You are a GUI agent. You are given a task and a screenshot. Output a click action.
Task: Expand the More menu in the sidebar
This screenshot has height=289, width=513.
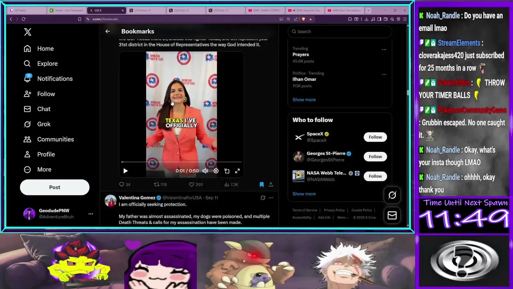pyautogui.click(x=38, y=169)
